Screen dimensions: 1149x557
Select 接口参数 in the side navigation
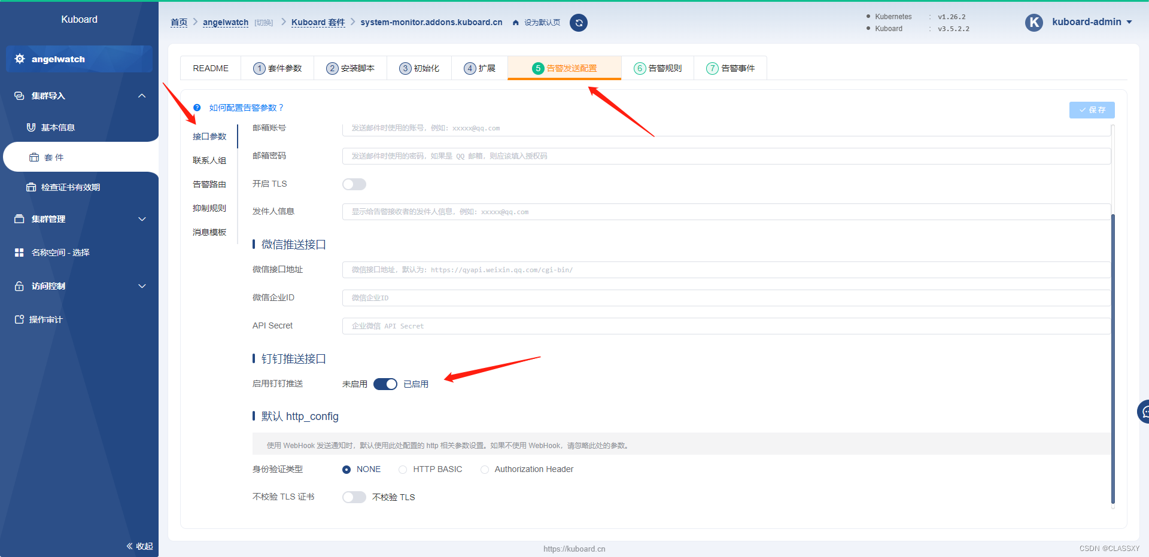(x=209, y=136)
